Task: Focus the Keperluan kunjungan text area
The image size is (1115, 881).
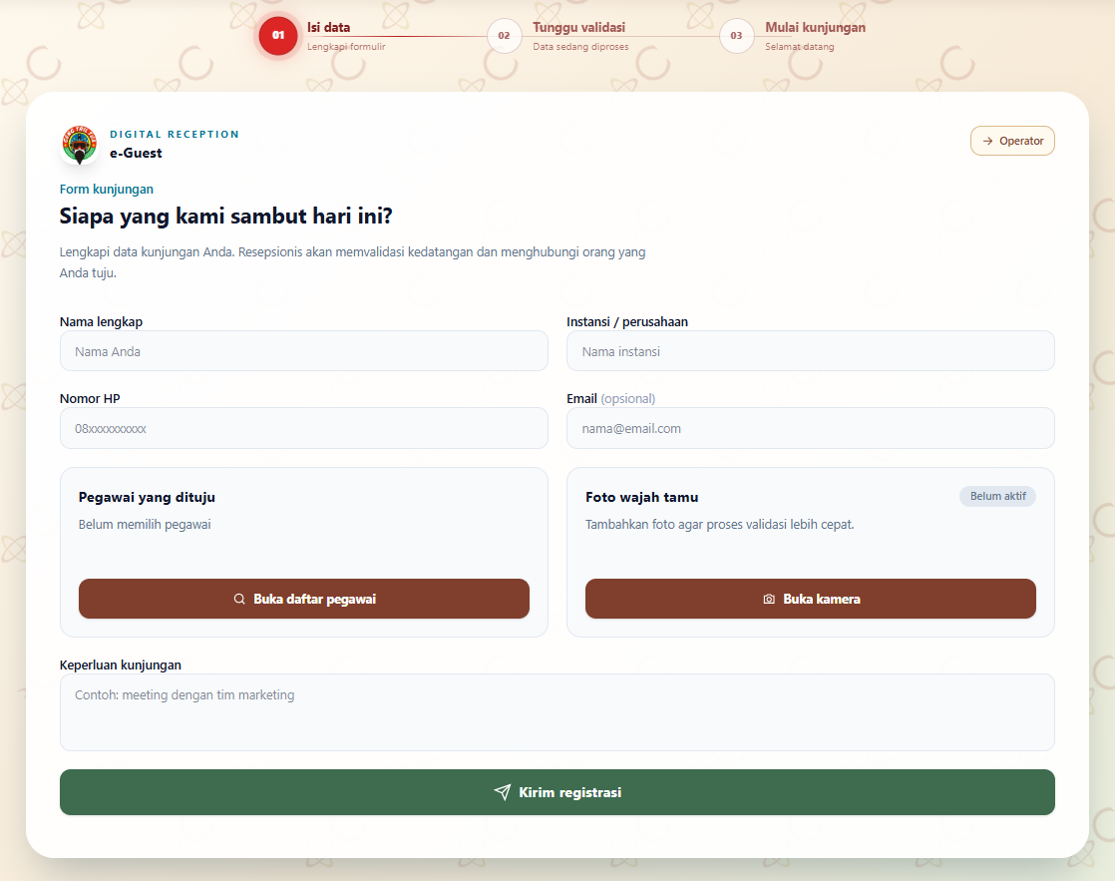Action: coord(557,712)
